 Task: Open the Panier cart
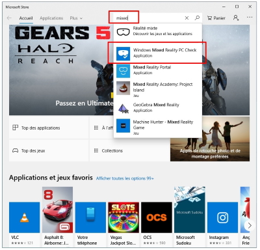(216, 18)
